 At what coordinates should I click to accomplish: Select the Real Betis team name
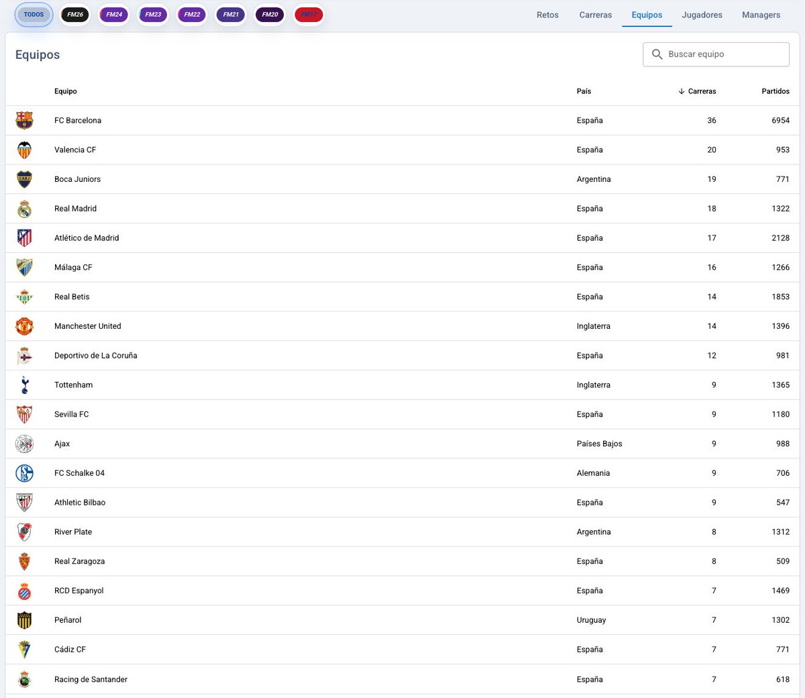point(72,297)
